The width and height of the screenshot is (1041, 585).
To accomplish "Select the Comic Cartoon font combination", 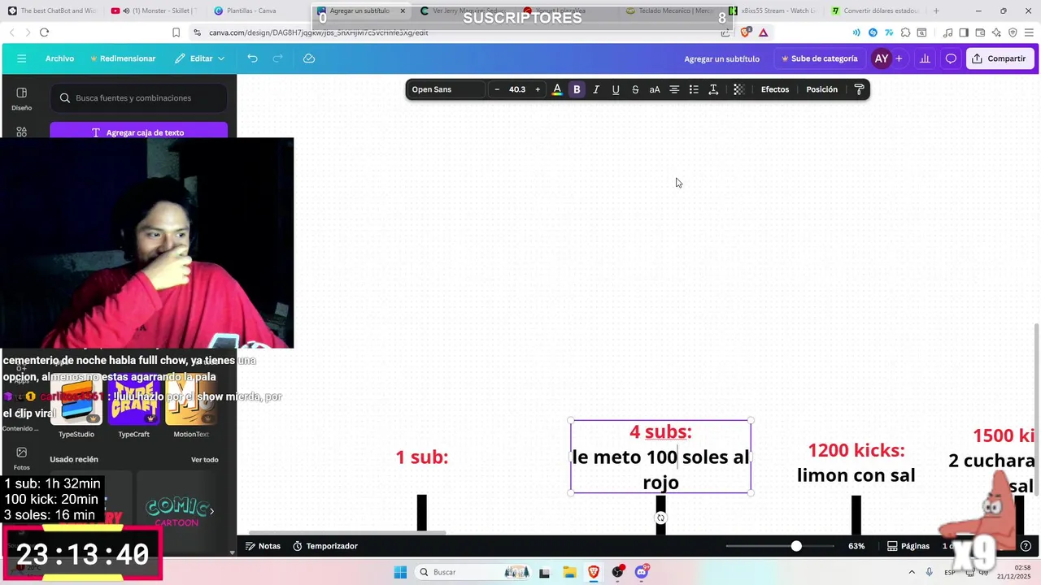I will click(x=176, y=509).
